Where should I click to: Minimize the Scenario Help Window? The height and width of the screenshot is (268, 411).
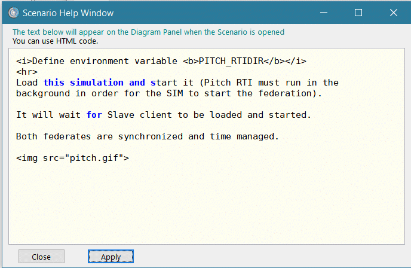point(323,13)
